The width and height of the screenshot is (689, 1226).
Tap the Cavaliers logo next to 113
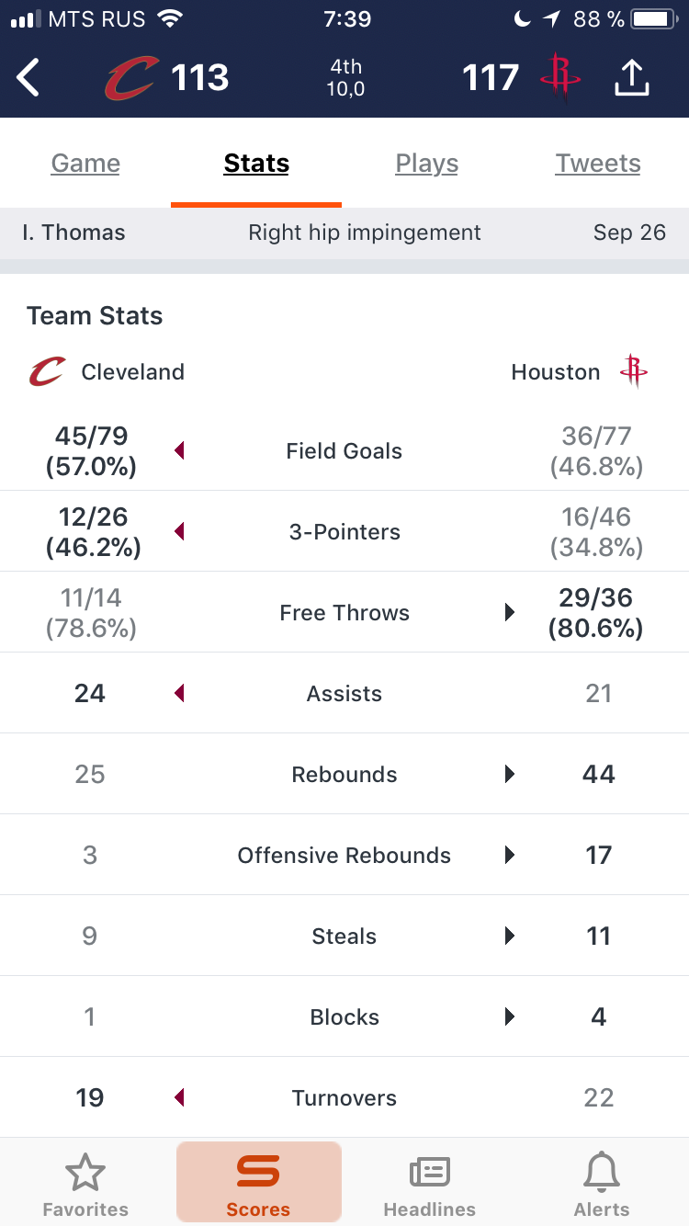click(x=130, y=77)
